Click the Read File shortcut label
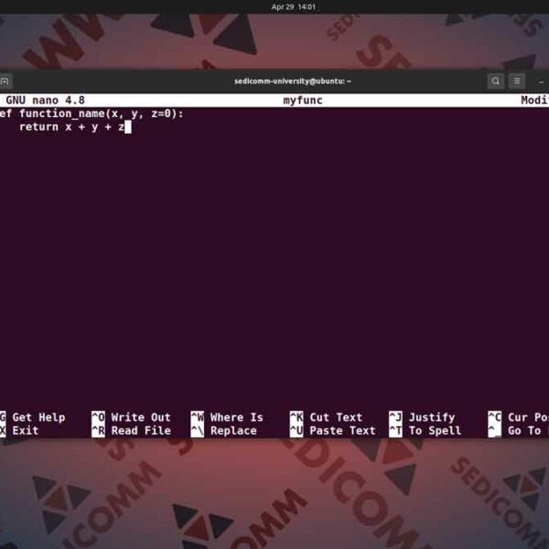This screenshot has height=549, width=549. coord(141,430)
